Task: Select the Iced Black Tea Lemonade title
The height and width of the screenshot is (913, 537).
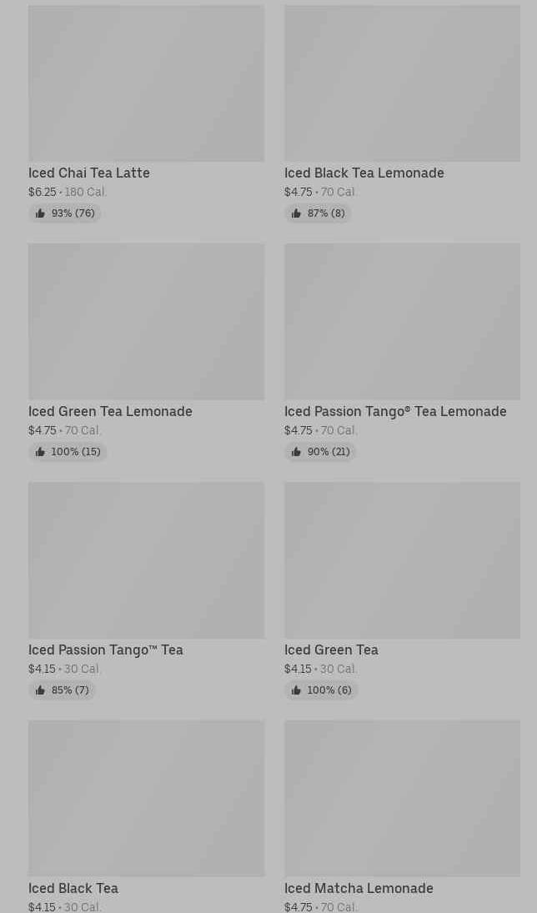Action: [364, 173]
